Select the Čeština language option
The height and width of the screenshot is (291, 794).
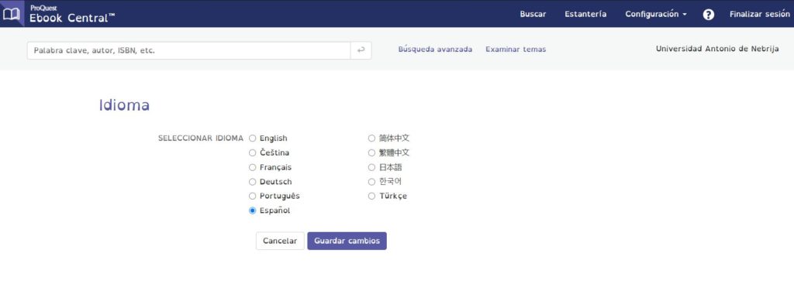(x=252, y=152)
